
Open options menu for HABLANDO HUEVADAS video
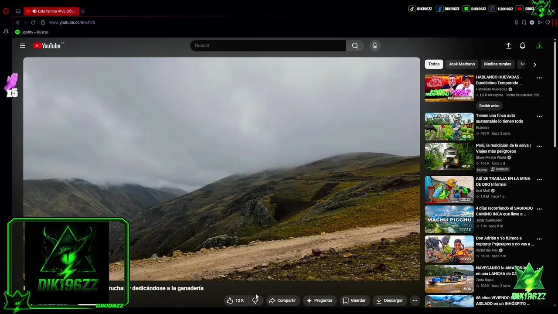pyautogui.click(x=539, y=78)
